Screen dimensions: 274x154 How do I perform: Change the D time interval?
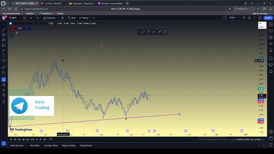pos(31,18)
